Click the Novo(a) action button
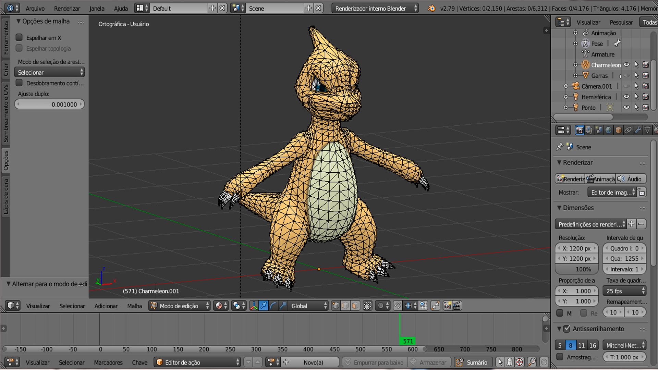The image size is (658, 370). (313, 362)
